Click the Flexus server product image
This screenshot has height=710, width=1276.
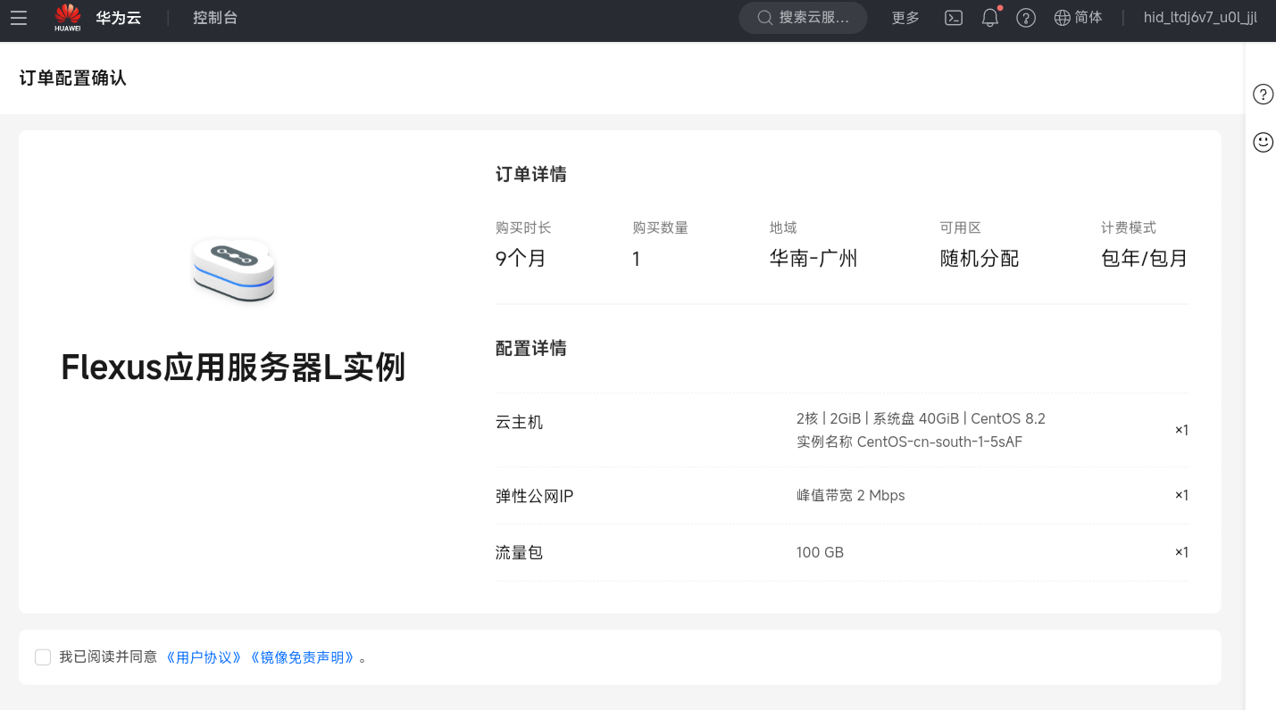[233, 270]
